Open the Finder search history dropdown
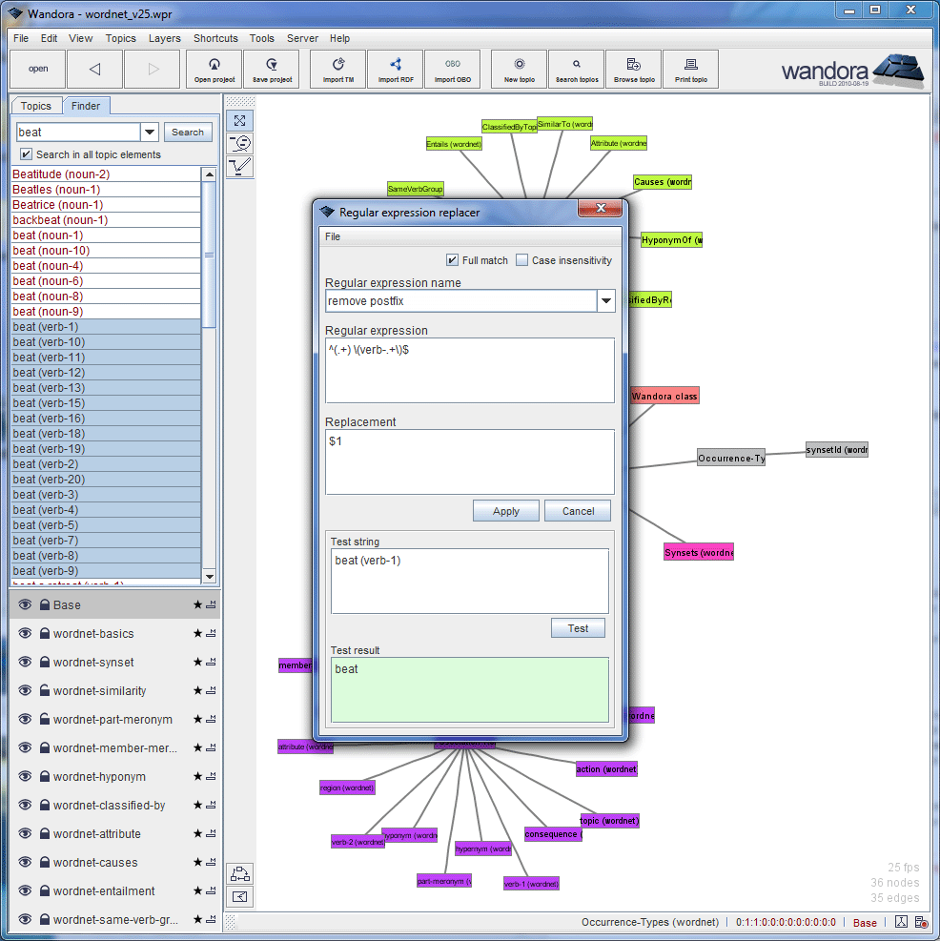This screenshot has width=940, height=941. [x=149, y=132]
